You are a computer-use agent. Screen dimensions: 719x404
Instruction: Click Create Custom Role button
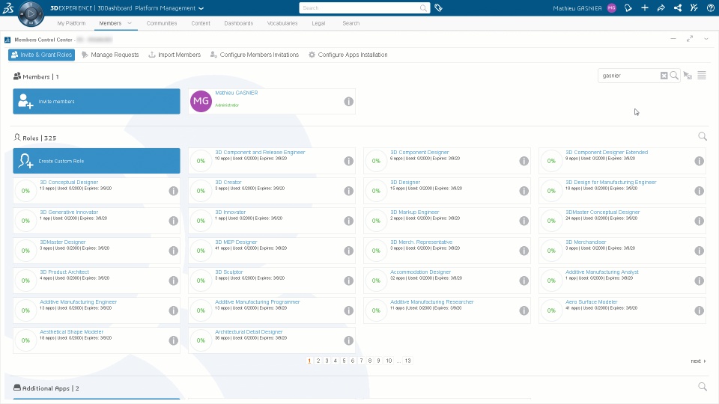97,161
